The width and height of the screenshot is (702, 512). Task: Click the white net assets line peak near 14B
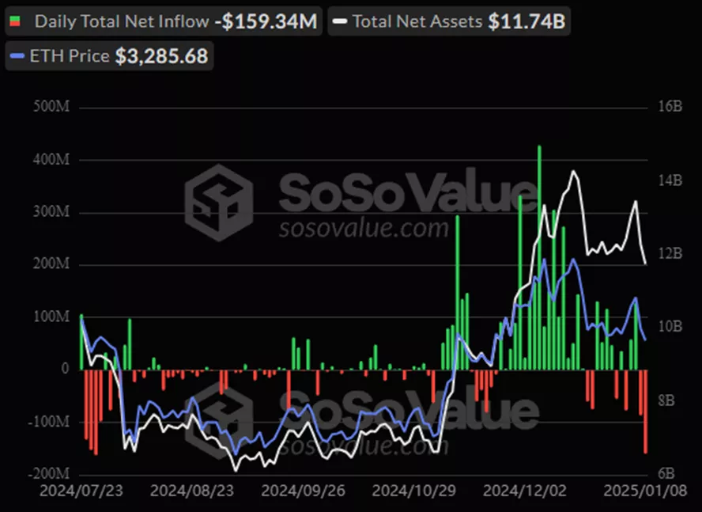coord(573,172)
